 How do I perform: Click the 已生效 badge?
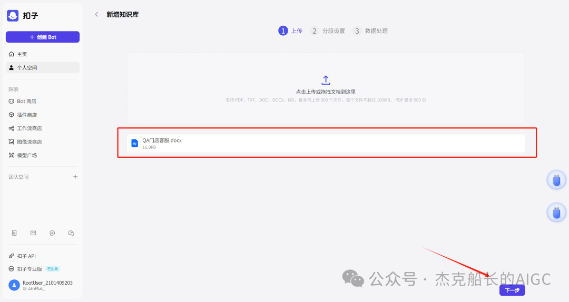point(53,269)
